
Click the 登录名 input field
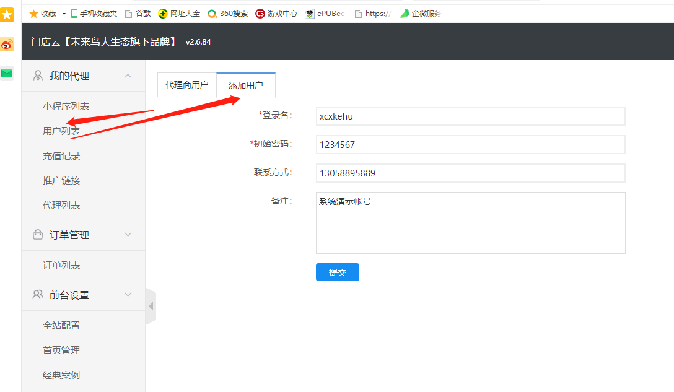(x=470, y=116)
